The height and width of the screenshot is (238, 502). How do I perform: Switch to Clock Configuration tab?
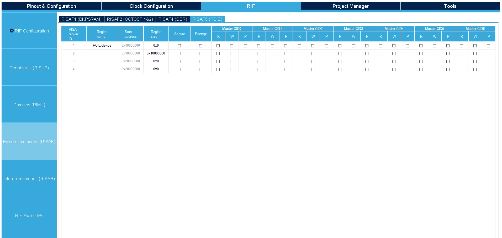151,6
